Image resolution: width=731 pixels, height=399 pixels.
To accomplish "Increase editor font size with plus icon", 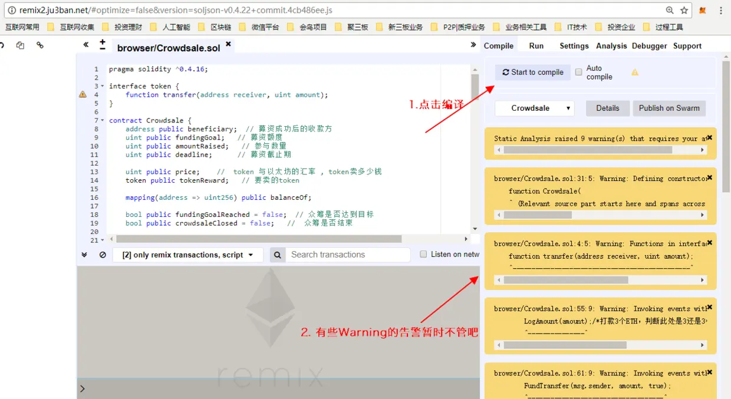I will pyautogui.click(x=103, y=42).
